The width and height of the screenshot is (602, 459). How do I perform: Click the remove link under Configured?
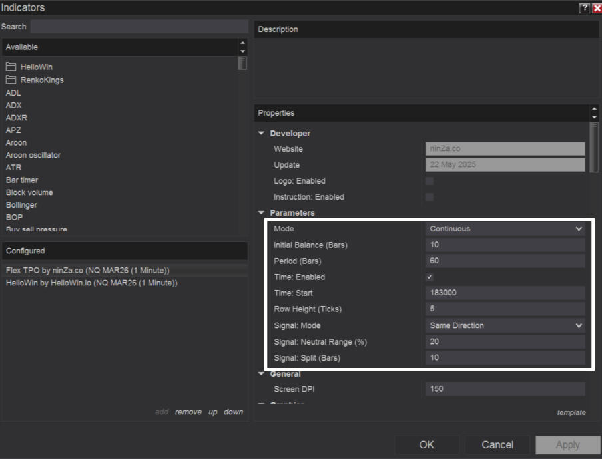pyautogui.click(x=188, y=412)
